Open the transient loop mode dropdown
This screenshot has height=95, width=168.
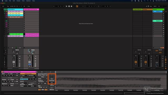coord(40,83)
